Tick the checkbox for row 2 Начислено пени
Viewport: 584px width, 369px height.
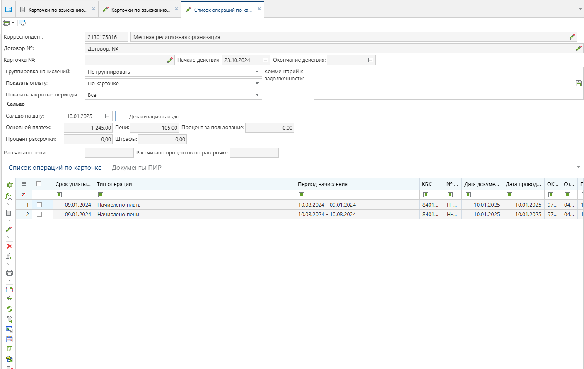(39, 214)
